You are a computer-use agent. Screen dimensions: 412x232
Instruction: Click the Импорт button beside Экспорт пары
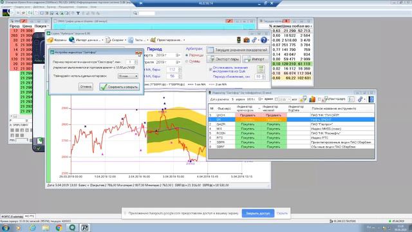point(256,59)
